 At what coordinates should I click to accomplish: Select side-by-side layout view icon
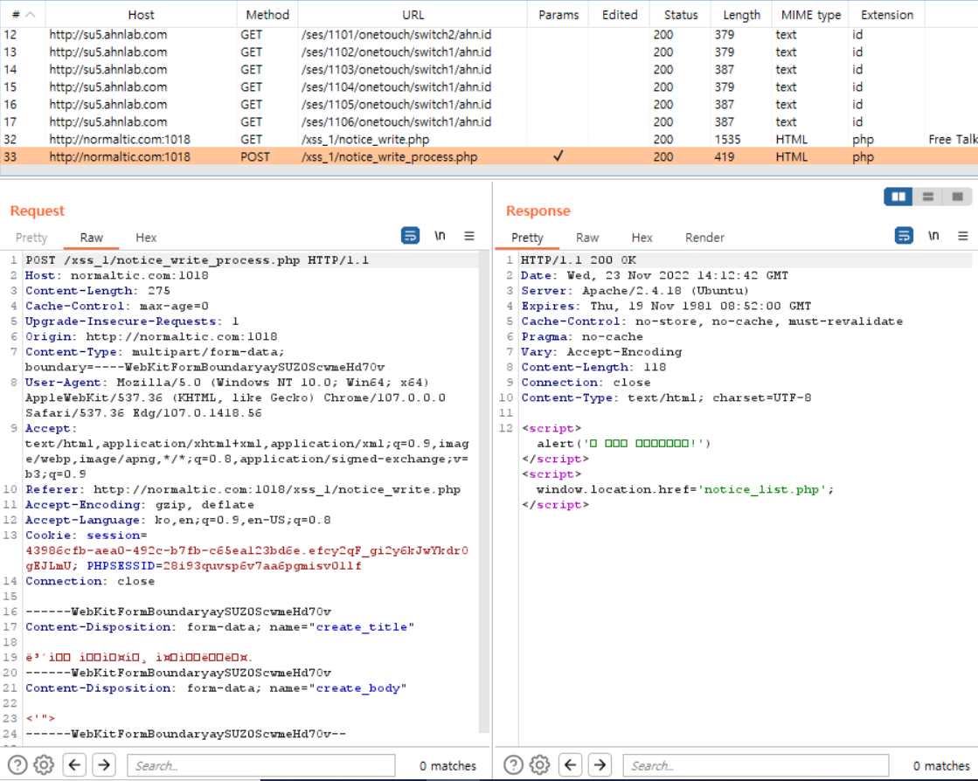click(898, 197)
